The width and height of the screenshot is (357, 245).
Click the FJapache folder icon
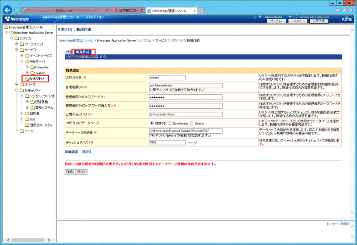pos(32,67)
